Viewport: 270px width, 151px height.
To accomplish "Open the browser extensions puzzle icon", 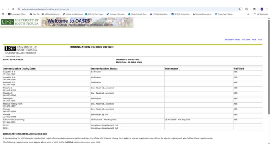I will (x=247, y=9).
